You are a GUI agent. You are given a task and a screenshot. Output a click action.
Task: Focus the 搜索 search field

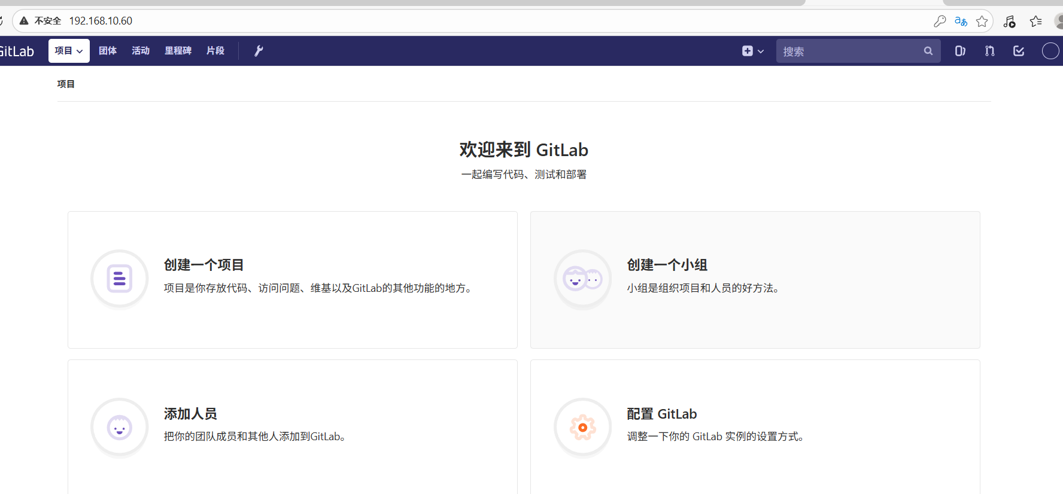pyautogui.click(x=858, y=51)
